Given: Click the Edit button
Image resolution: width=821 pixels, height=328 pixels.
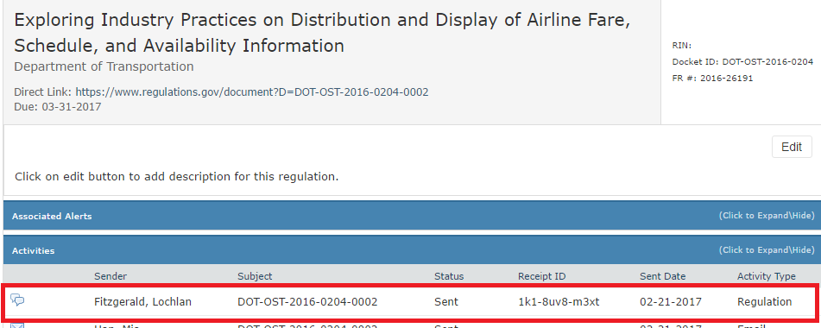Looking at the screenshot, I should [x=792, y=147].
